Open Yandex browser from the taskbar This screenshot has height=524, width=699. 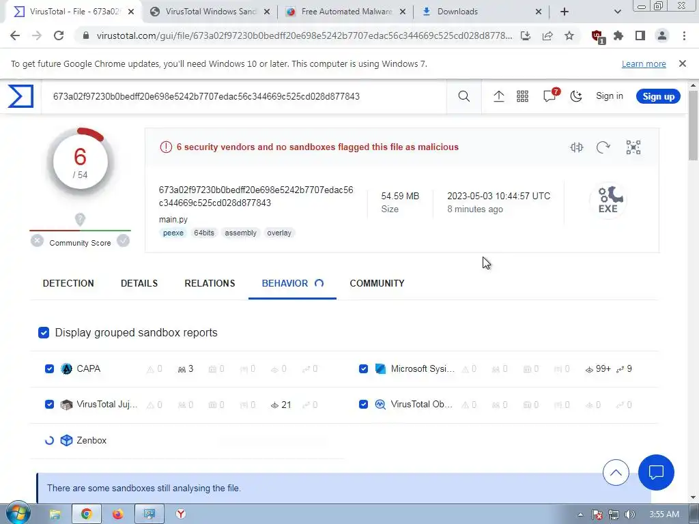point(180,514)
